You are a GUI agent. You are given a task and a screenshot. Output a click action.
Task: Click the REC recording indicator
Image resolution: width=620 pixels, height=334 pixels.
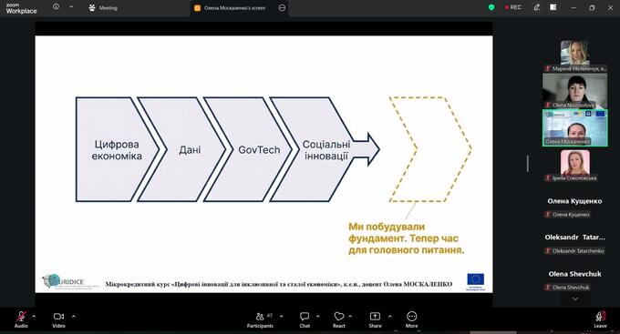click(x=513, y=7)
